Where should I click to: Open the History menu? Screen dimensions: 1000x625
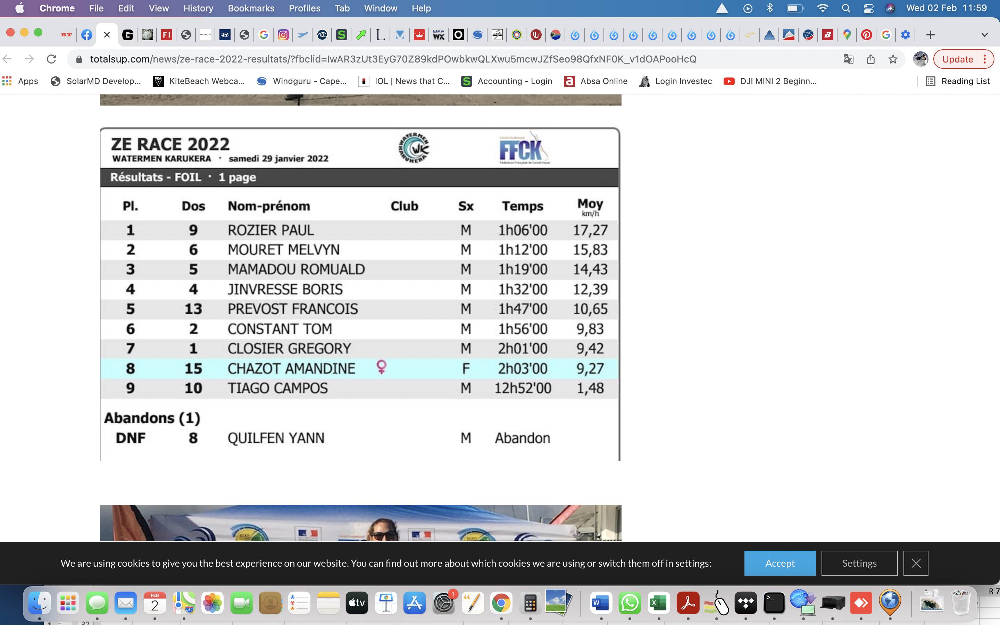point(198,8)
